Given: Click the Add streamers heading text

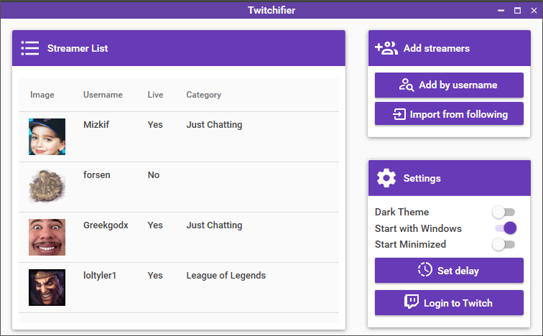Looking at the screenshot, I should (437, 48).
